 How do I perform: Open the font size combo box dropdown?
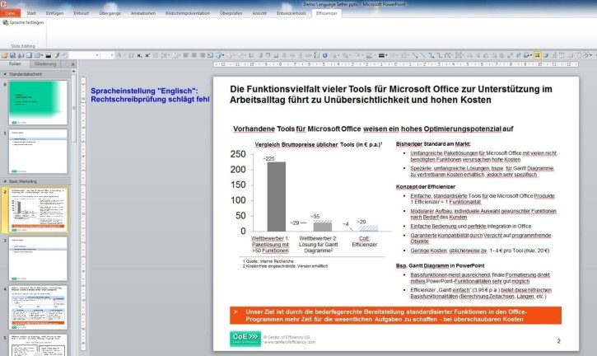(x=112, y=55)
